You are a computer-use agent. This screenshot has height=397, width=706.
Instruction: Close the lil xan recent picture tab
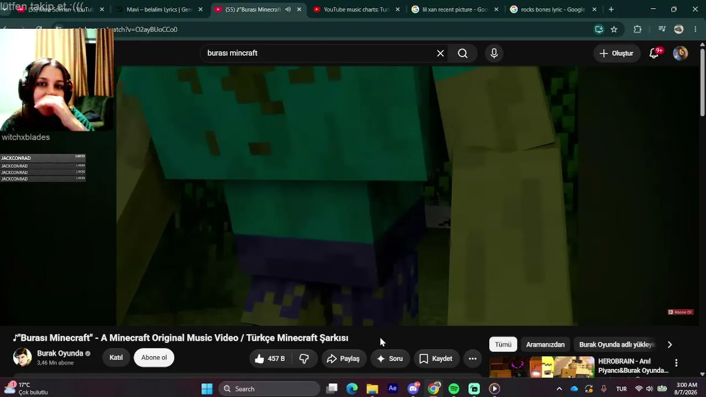(496, 9)
